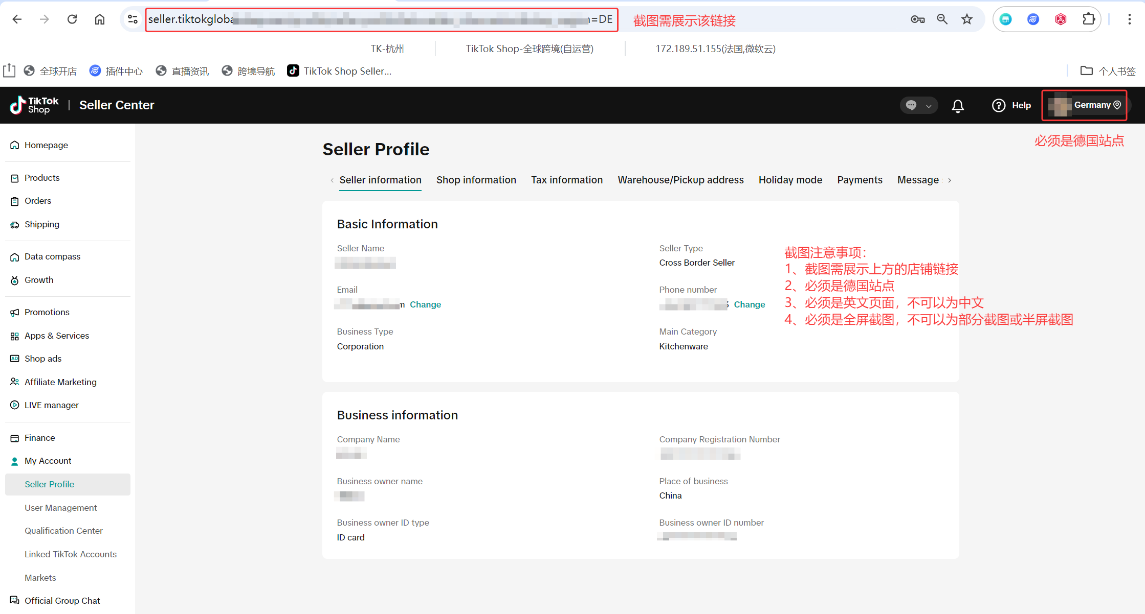Open the TikTok Shop Seller bookmark
This screenshot has width=1145, height=614.
click(x=339, y=71)
